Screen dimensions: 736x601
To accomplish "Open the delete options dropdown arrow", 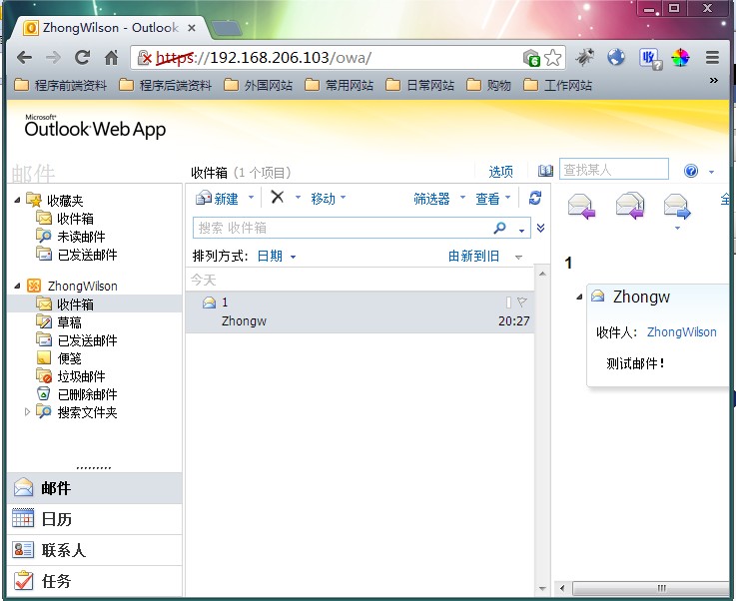I will [298, 198].
